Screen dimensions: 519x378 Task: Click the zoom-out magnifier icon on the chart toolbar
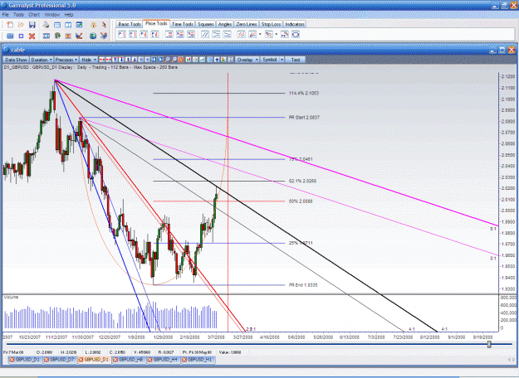tap(174, 60)
